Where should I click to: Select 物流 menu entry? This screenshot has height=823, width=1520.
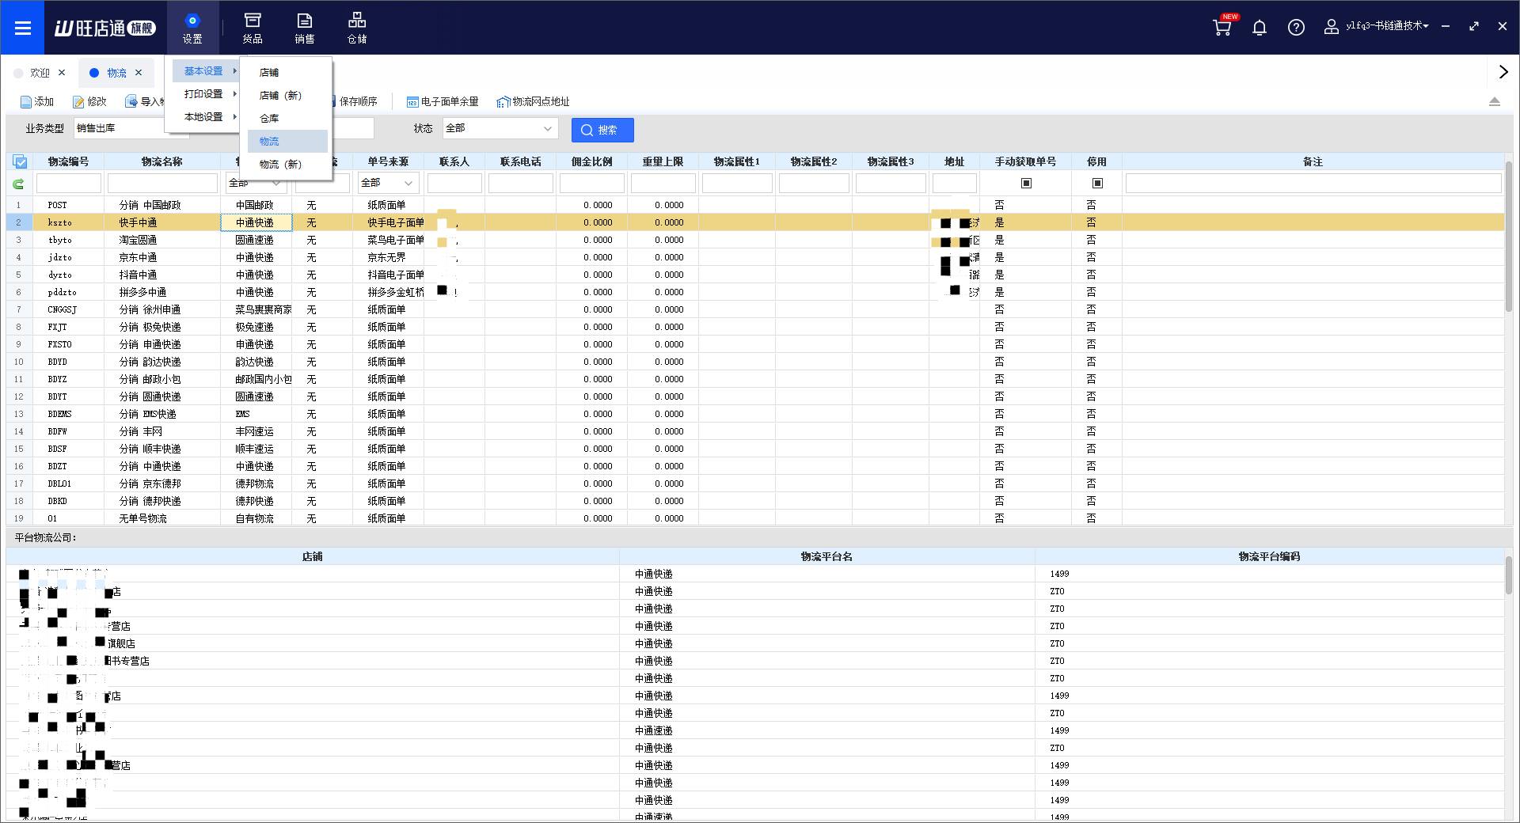tap(287, 141)
